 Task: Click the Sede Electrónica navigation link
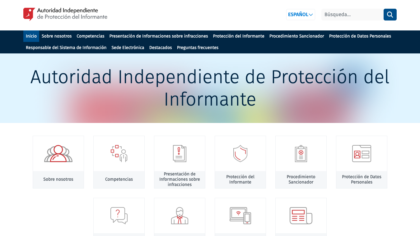click(128, 48)
